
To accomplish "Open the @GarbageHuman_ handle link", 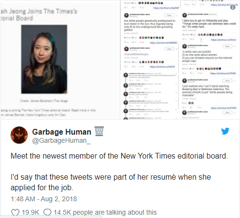I will 61,141.
